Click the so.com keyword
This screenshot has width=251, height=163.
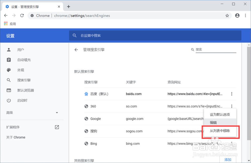point(132,106)
